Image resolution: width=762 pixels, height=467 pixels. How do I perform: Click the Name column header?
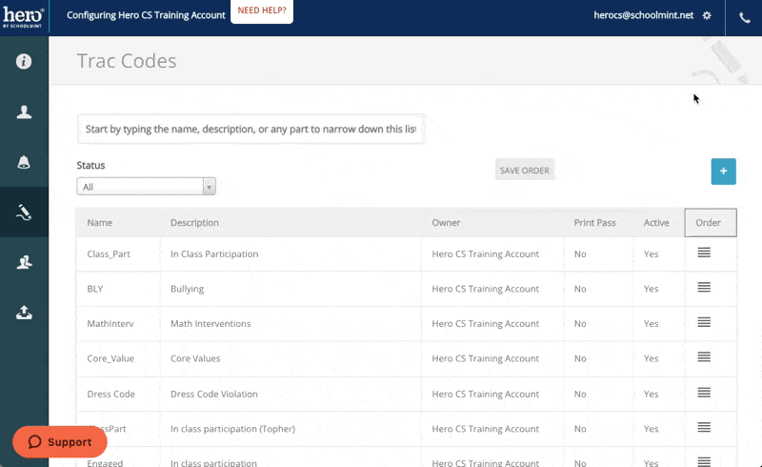tap(100, 223)
